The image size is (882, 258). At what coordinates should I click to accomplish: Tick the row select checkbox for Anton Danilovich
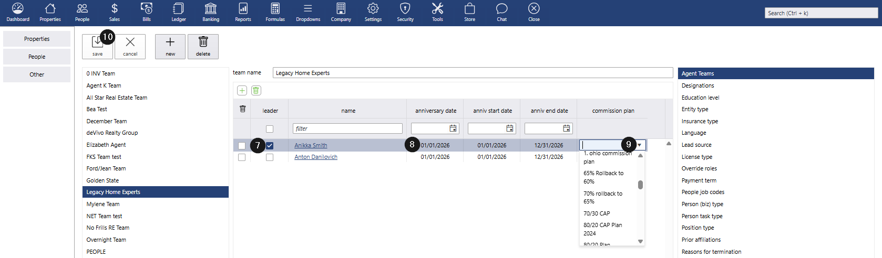(242, 157)
